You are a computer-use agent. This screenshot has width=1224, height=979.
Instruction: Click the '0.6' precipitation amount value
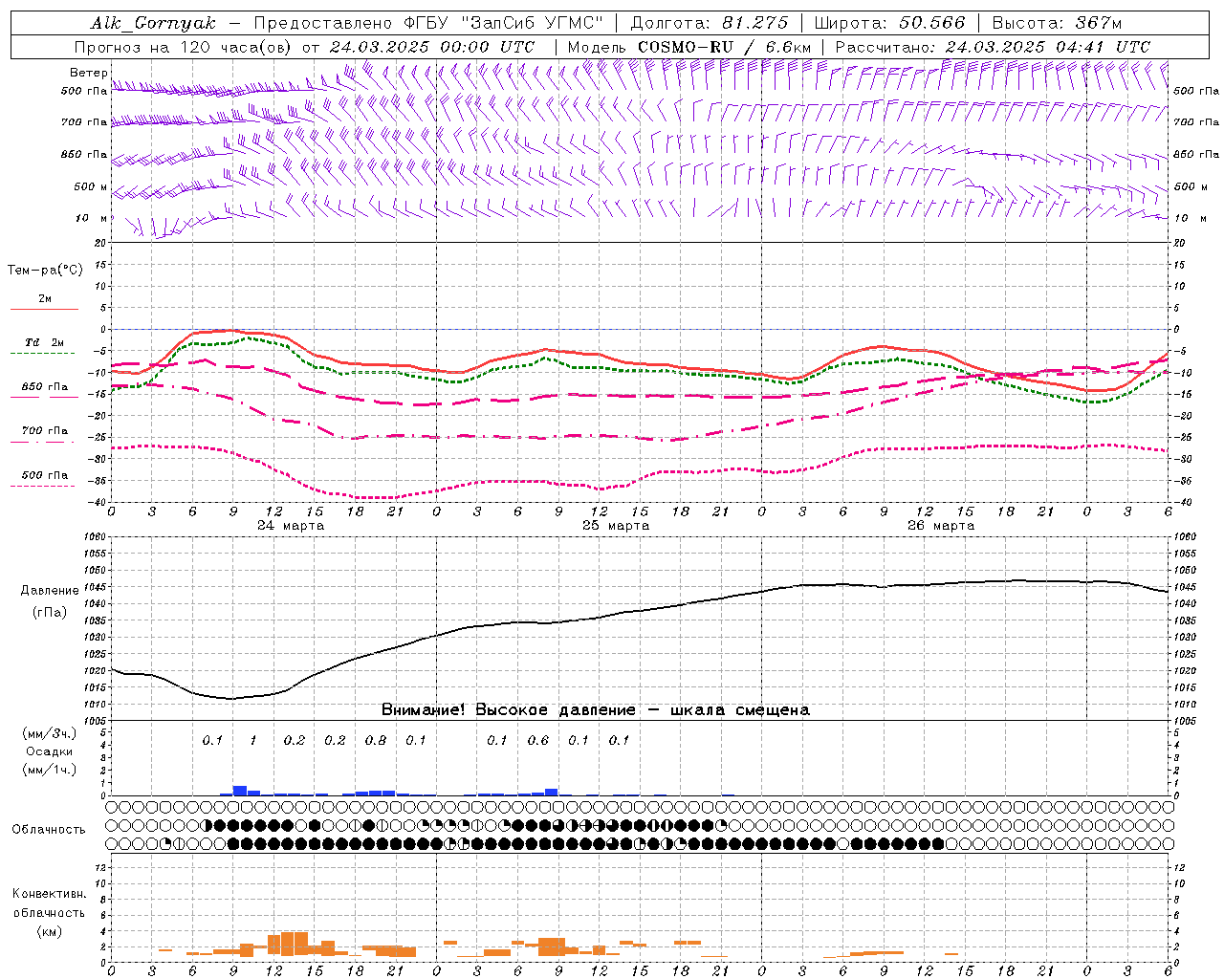538,740
